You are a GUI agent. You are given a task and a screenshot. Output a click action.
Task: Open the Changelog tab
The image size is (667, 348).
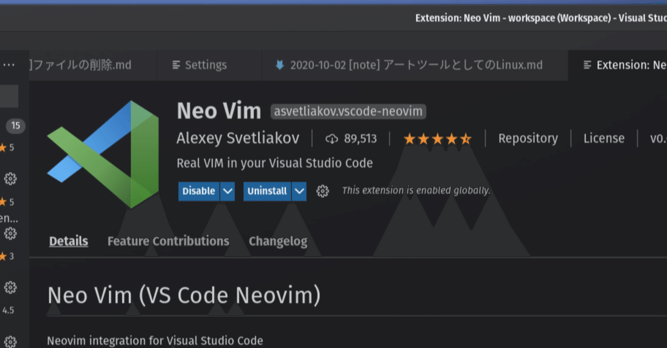[x=278, y=241]
